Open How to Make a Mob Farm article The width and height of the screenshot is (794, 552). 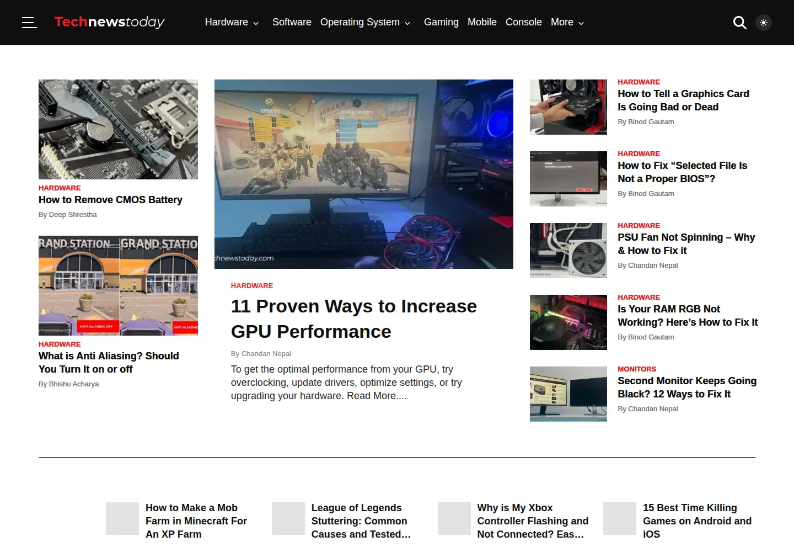coord(196,521)
